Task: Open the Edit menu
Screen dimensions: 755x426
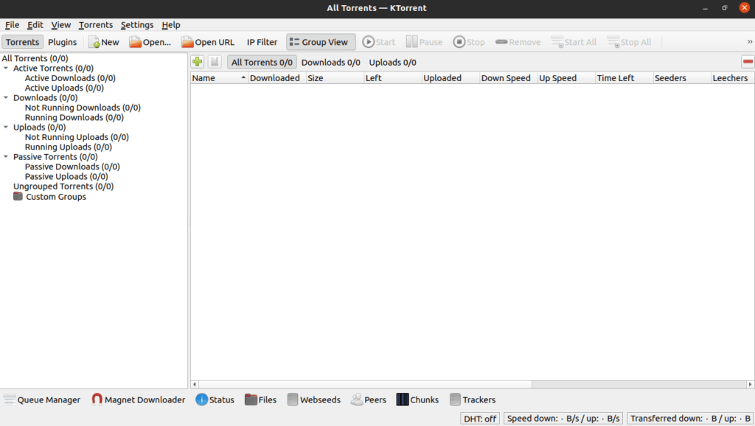Action: (35, 25)
